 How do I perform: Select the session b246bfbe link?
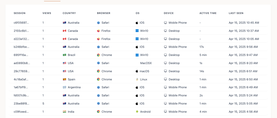[x=21, y=47]
